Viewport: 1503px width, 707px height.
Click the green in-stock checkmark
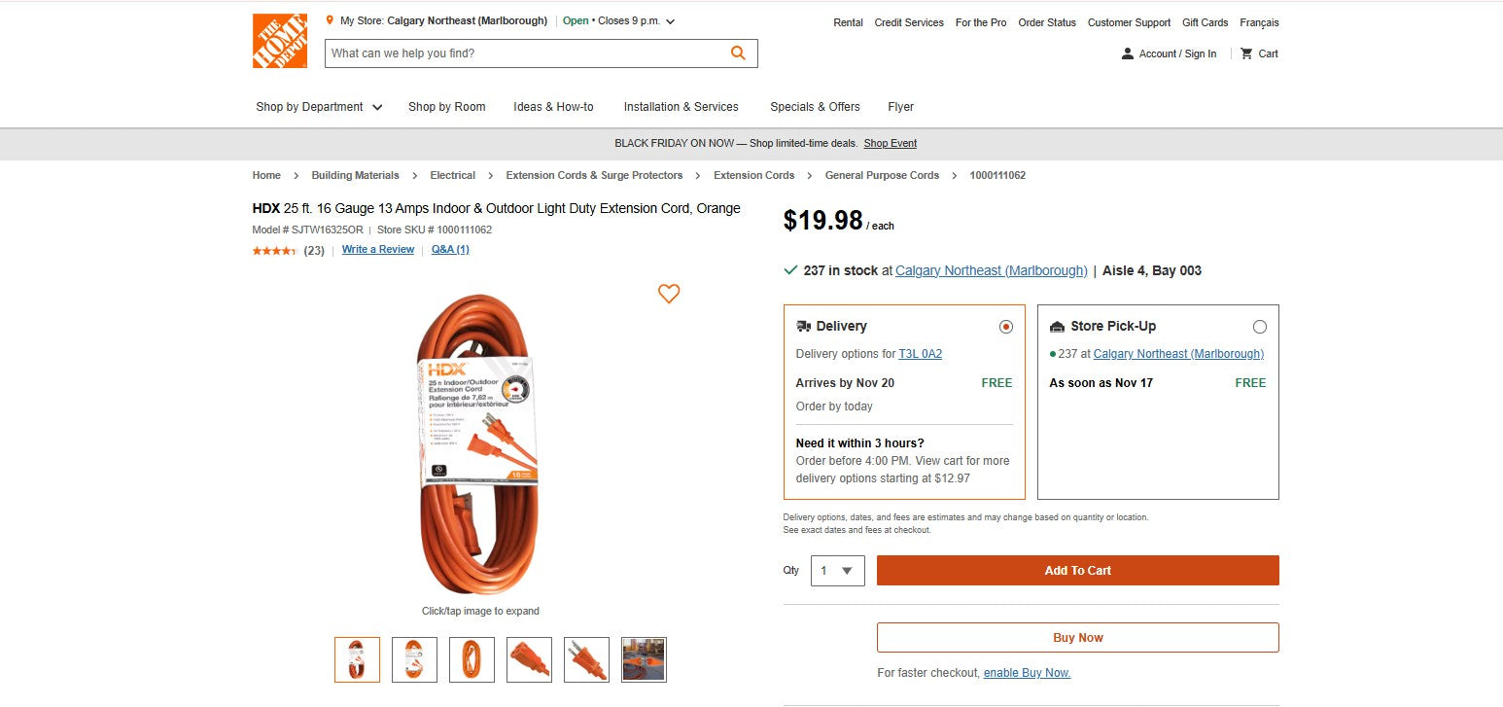point(790,269)
